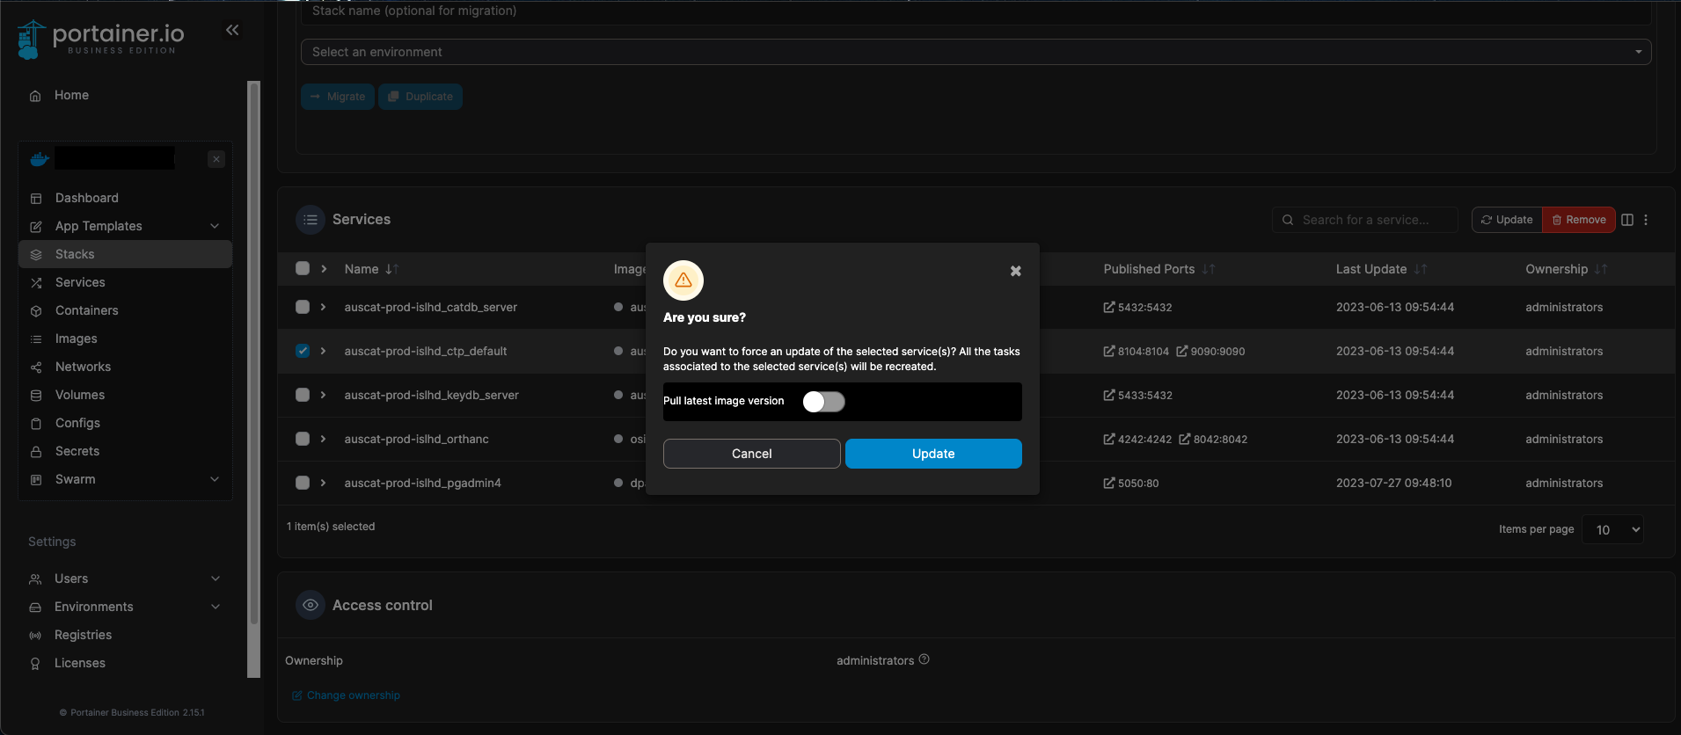Navigate to Containers
The height and width of the screenshot is (735, 1681).
[86, 310]
